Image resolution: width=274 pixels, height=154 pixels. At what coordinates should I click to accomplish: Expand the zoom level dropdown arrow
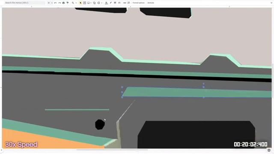click(76, 3)
